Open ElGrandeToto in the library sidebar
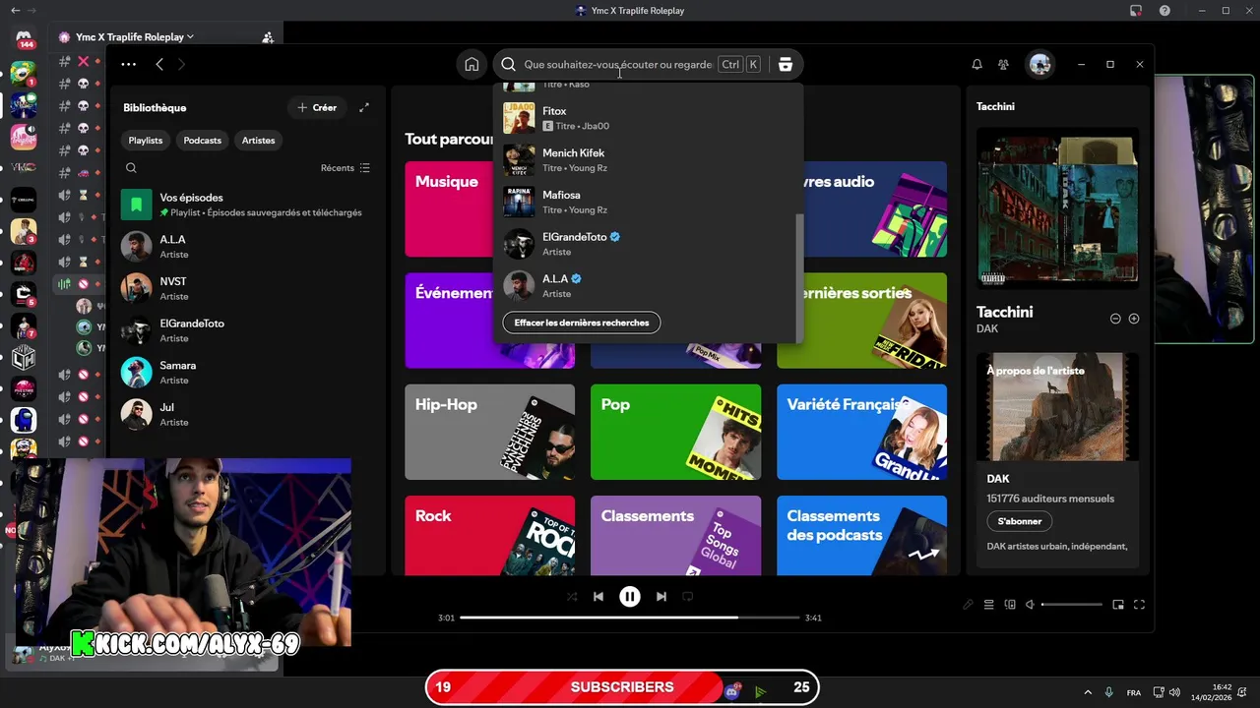Image resolution: width=1260 pixels, height=708 pixels. click(246, 330)
